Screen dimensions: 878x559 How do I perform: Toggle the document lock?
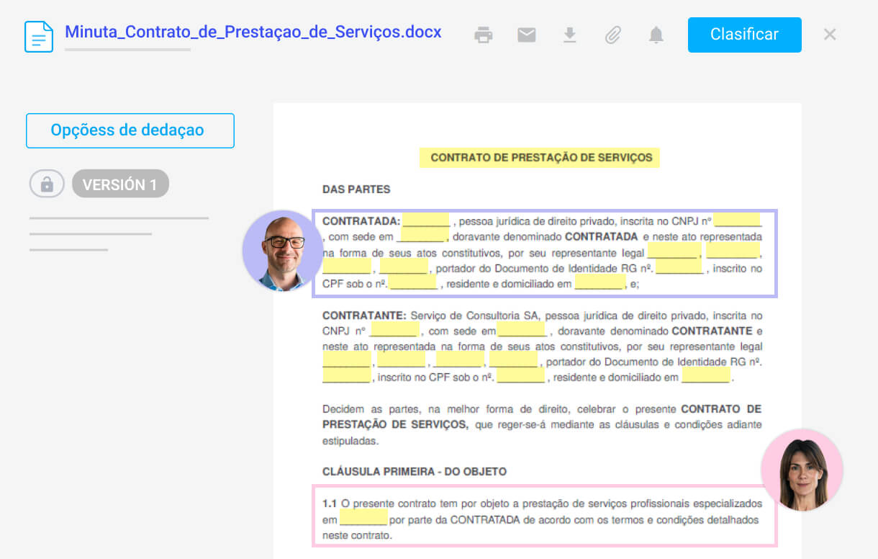(46, 183)
